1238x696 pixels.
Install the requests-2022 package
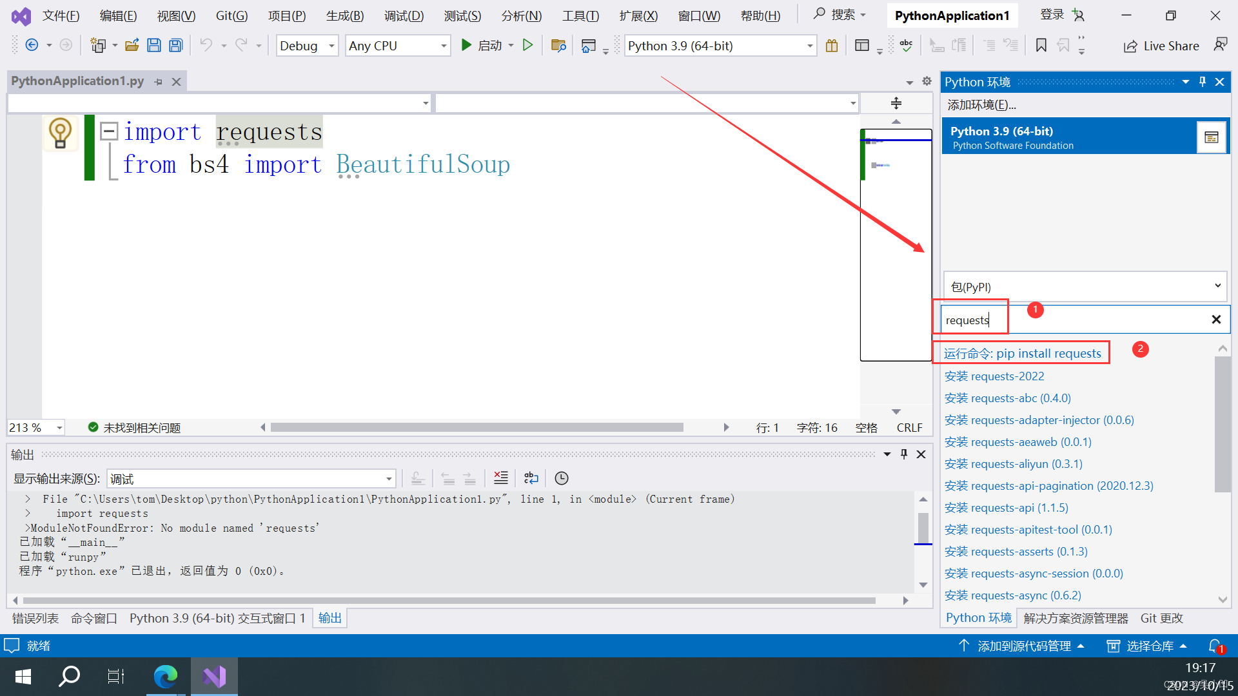pyautogui.click(x=994, y=376)
